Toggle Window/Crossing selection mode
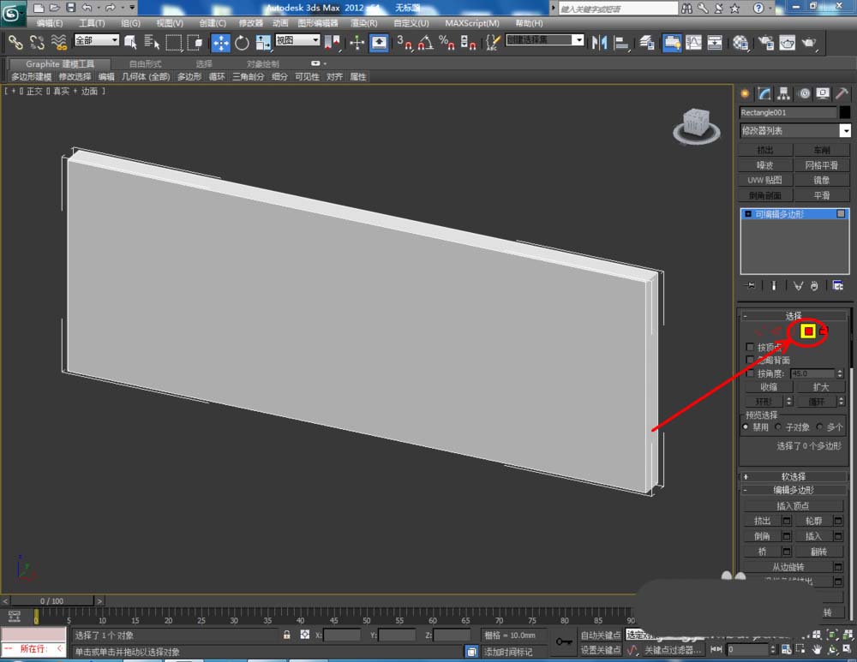 coord(195,42)
